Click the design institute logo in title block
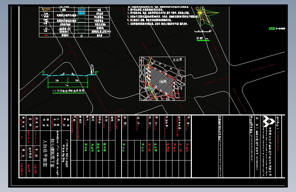Screen dimensions: 296x192 [x=269, y=121]
